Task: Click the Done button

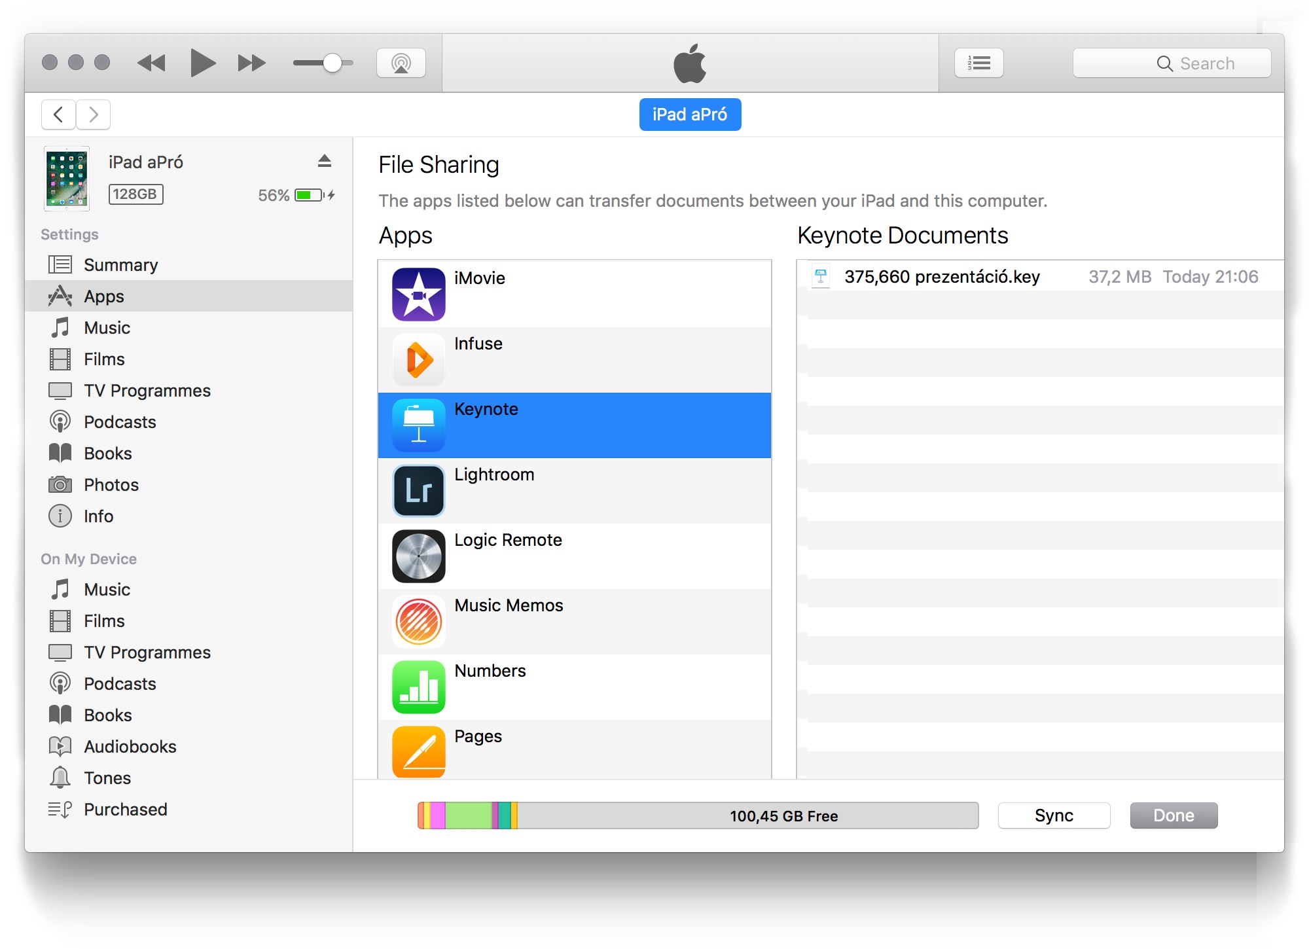Action: click(x=1174, y=815)
